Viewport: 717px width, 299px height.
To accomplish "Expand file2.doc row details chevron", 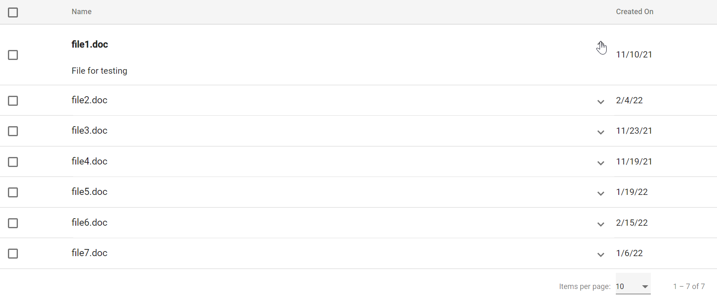I will point(600,102).
